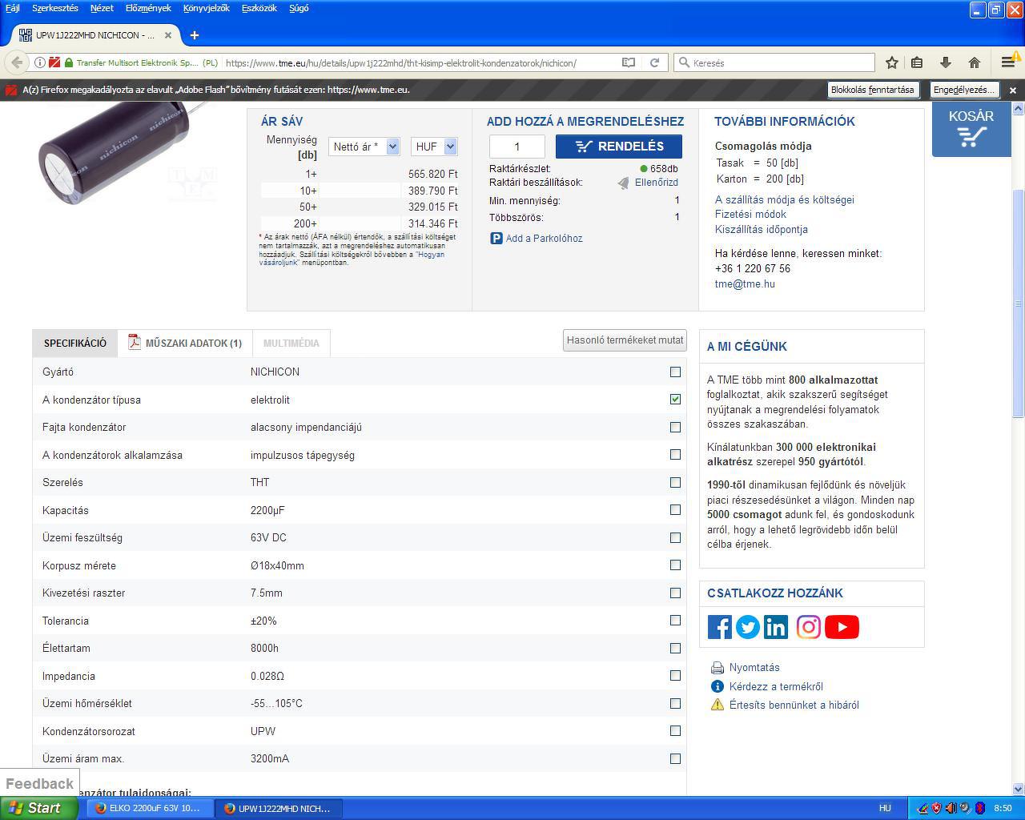This screenshot has height=820, width=1025.
Task: Click the Ellenőrizd link
Action: coord(657,183)
